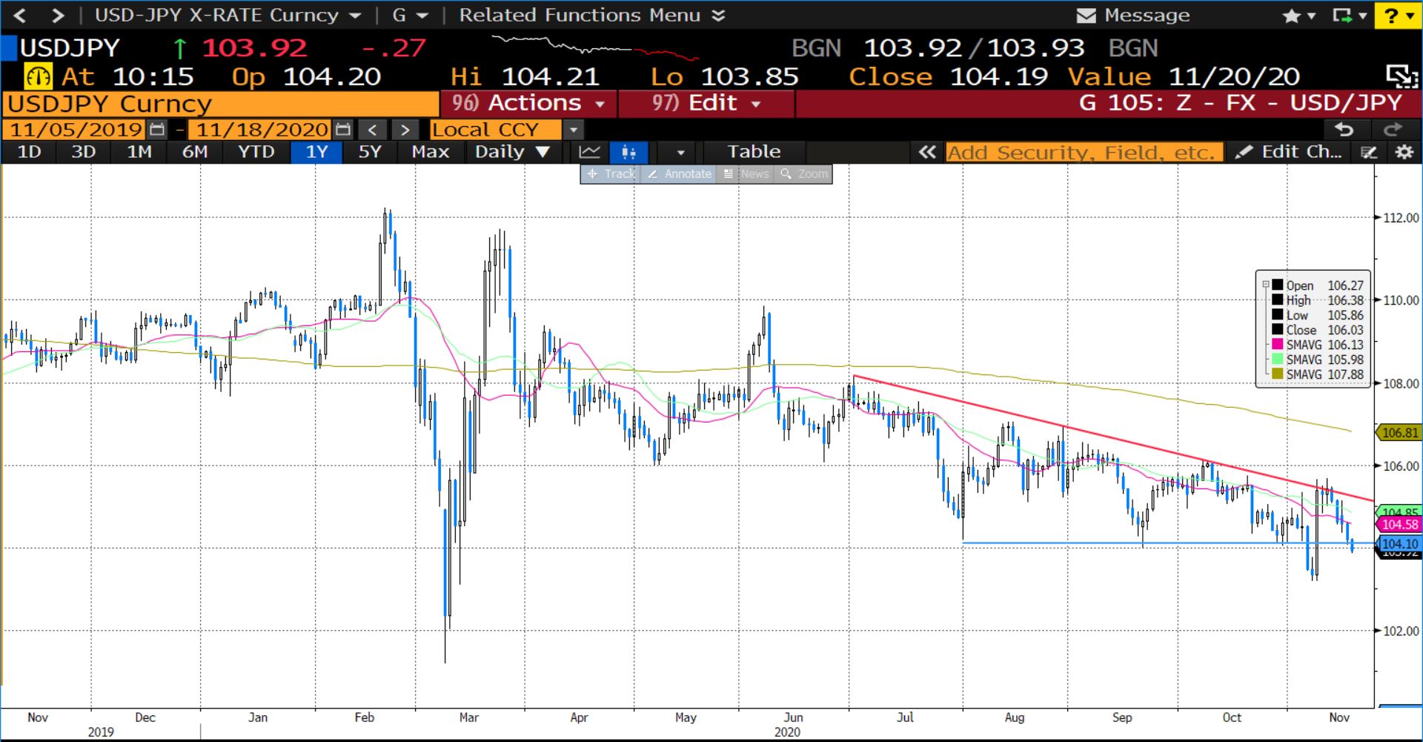Image resolution: width=1423 pixels, height=742 pixels.
Task: Click the 104.58 pink axis label
Action: [1398, 524]
